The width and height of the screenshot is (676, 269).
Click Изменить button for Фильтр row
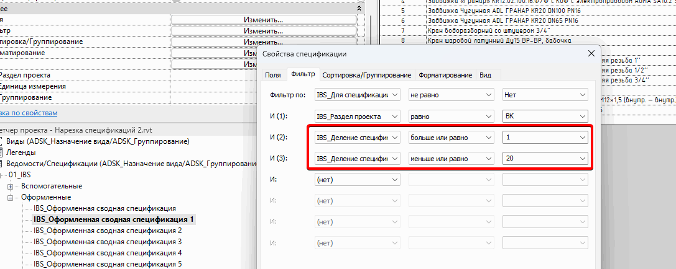(x=264, y=31)
